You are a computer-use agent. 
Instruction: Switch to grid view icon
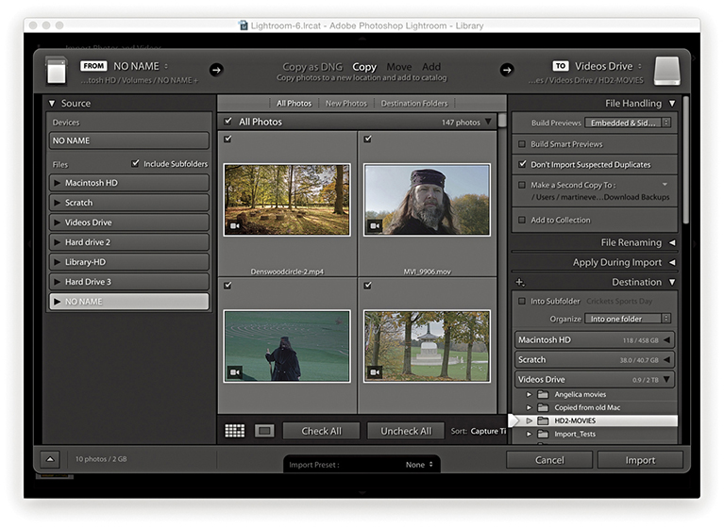click(234, 431)
